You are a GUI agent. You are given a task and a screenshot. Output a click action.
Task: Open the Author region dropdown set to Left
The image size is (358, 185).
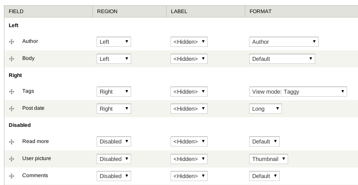click(114, 42)
